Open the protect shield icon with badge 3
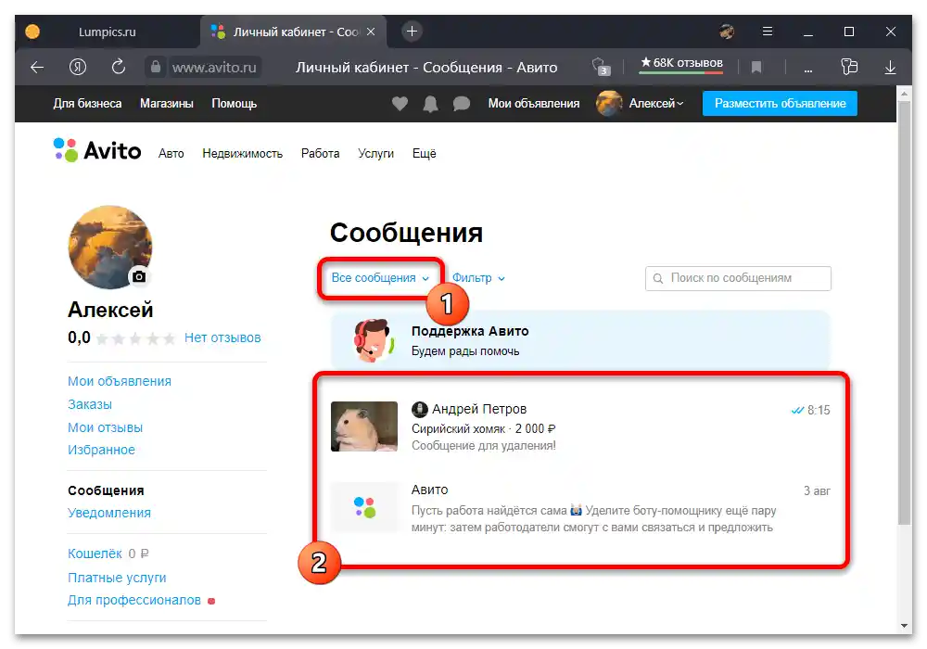927x649 pixels. tap(600, 66)
